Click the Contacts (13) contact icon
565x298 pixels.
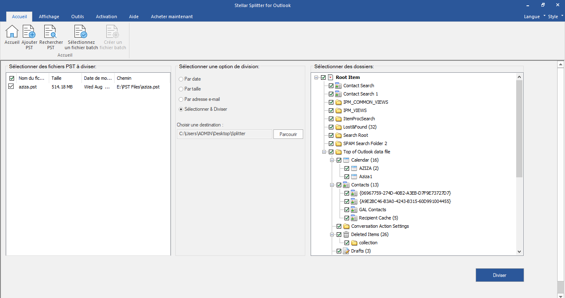(346, 185)
